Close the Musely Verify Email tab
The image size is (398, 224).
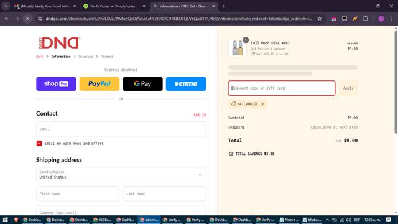[x=75, y=6]
